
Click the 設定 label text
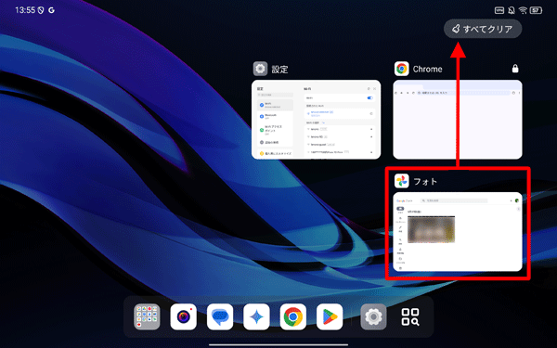point(280,70)
